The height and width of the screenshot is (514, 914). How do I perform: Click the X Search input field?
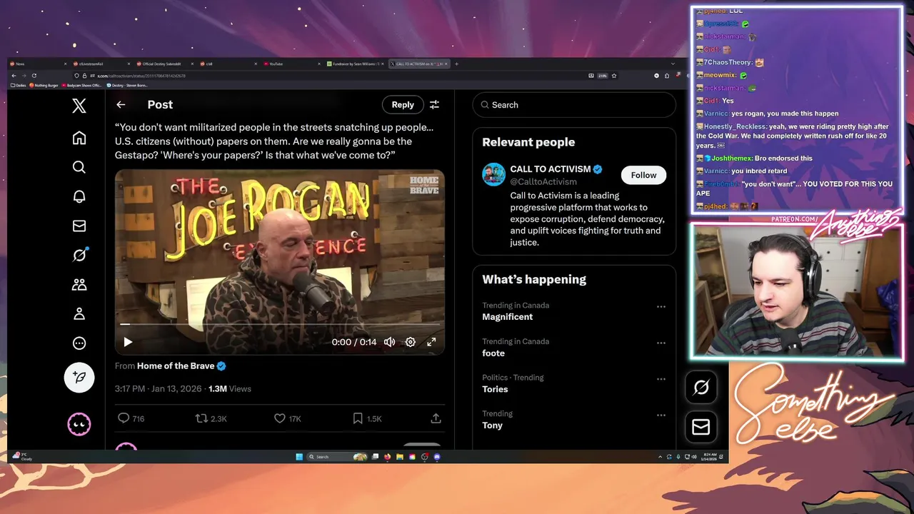[x=574, y=105]
